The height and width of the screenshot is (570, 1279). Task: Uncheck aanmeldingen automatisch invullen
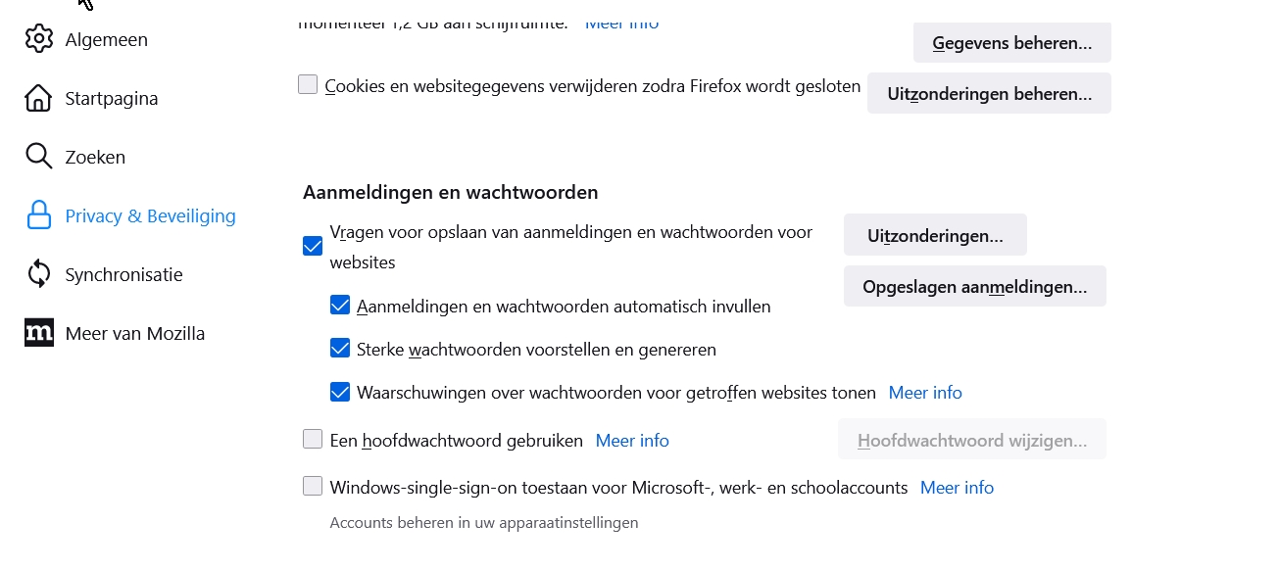pos(340,305)
